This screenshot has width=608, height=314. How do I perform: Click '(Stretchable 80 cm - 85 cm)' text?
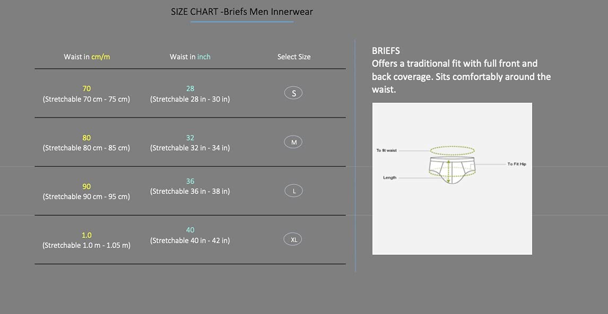(86, 148)
